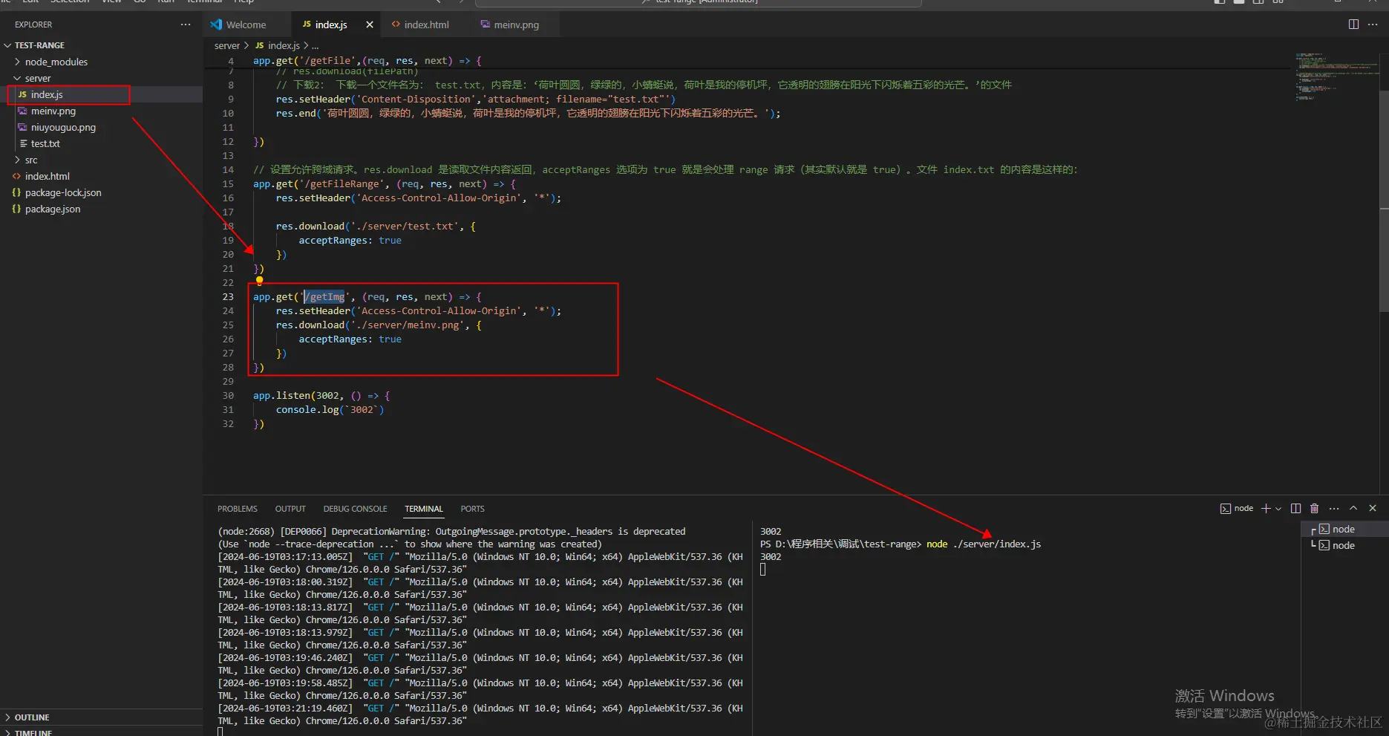
Task: Open meinv.png in the file tree
Action: pos(53,111)
